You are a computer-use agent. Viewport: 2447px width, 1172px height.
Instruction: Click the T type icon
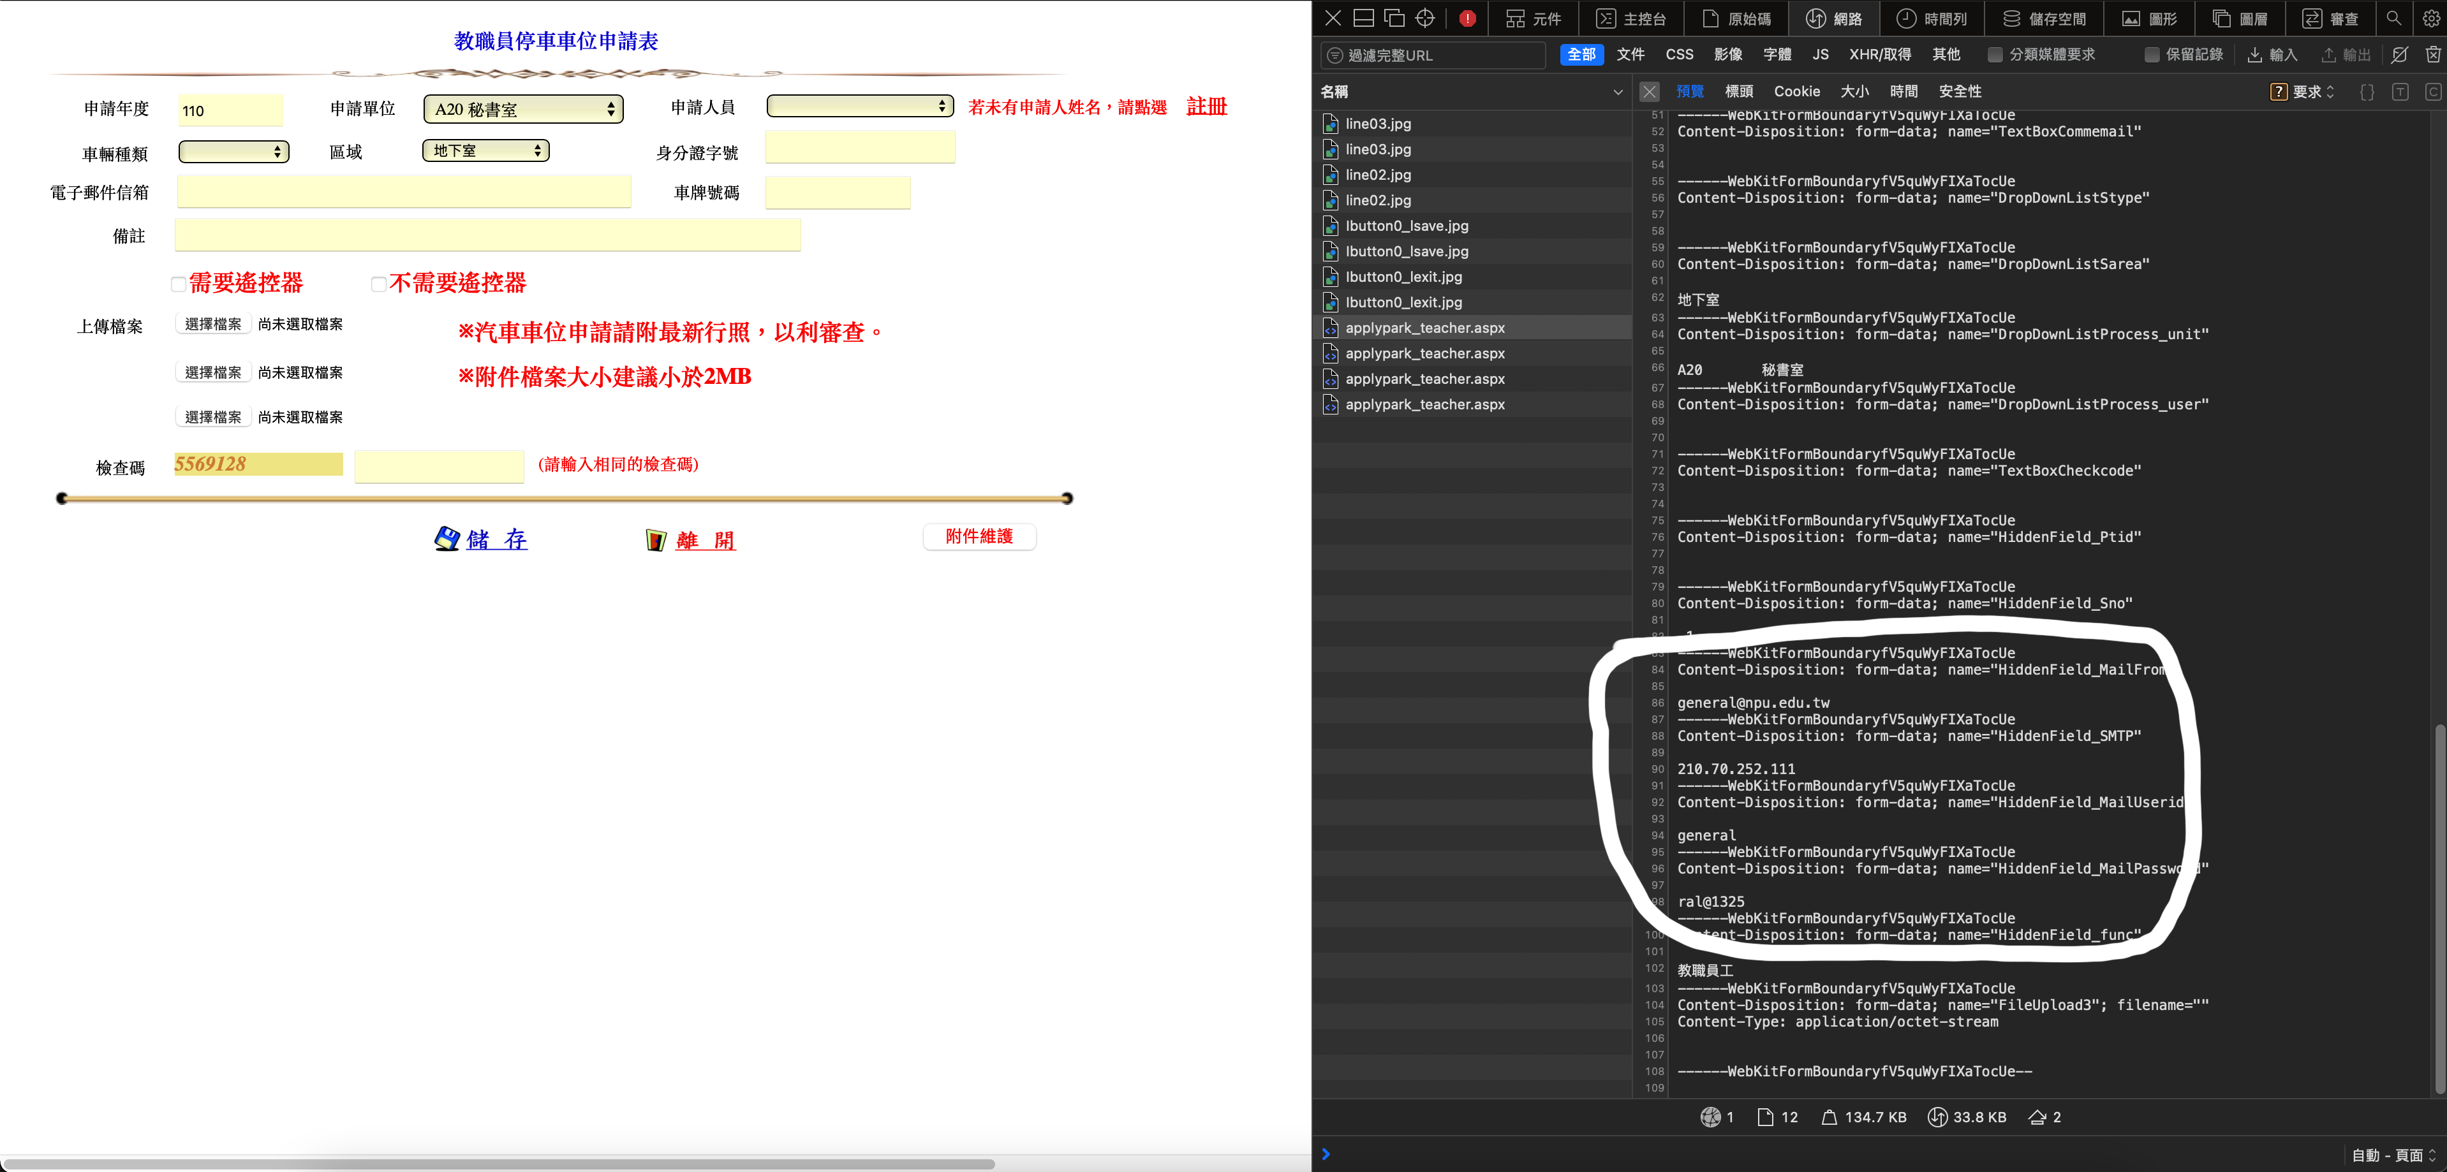[2400, 91]
